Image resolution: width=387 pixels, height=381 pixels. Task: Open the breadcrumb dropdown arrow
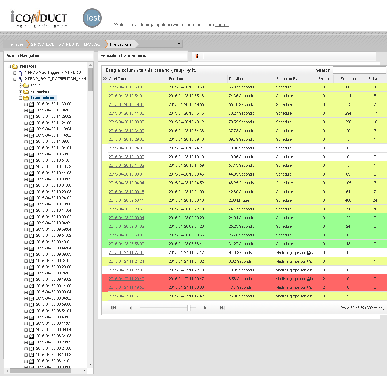coord(179,44)
